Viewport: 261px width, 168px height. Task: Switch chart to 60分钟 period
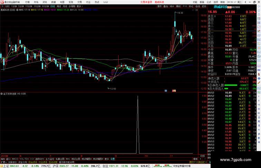tap(45, 6)
